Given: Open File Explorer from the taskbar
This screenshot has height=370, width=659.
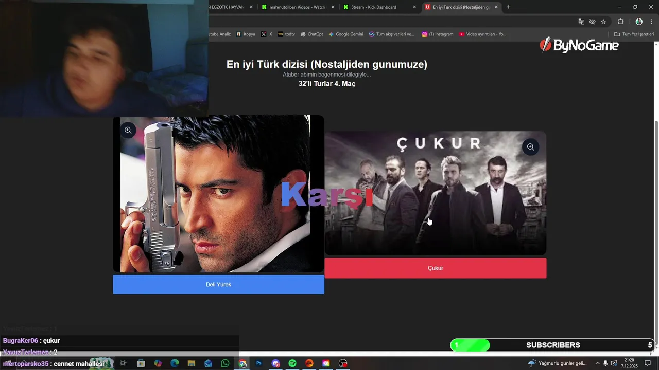Looking at the screenshot, I should coord(192,363).
